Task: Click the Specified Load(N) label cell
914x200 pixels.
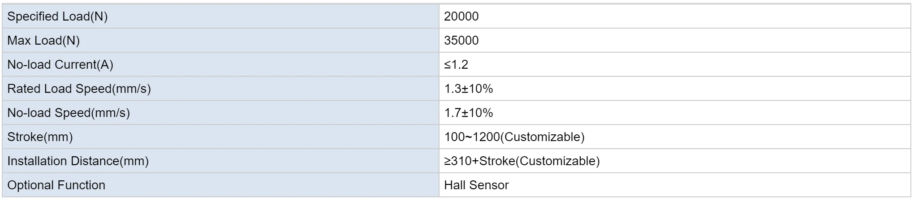Action: point(57,17)
